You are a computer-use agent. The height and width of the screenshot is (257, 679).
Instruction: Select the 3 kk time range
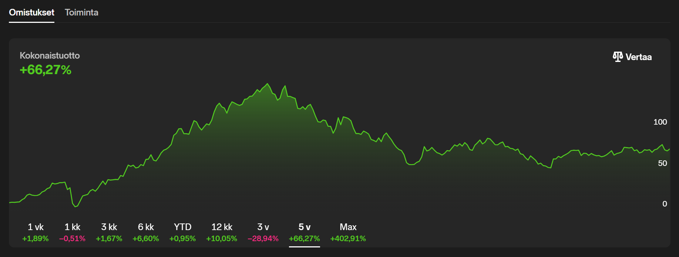pyautogui.click(x=109, y=232)
